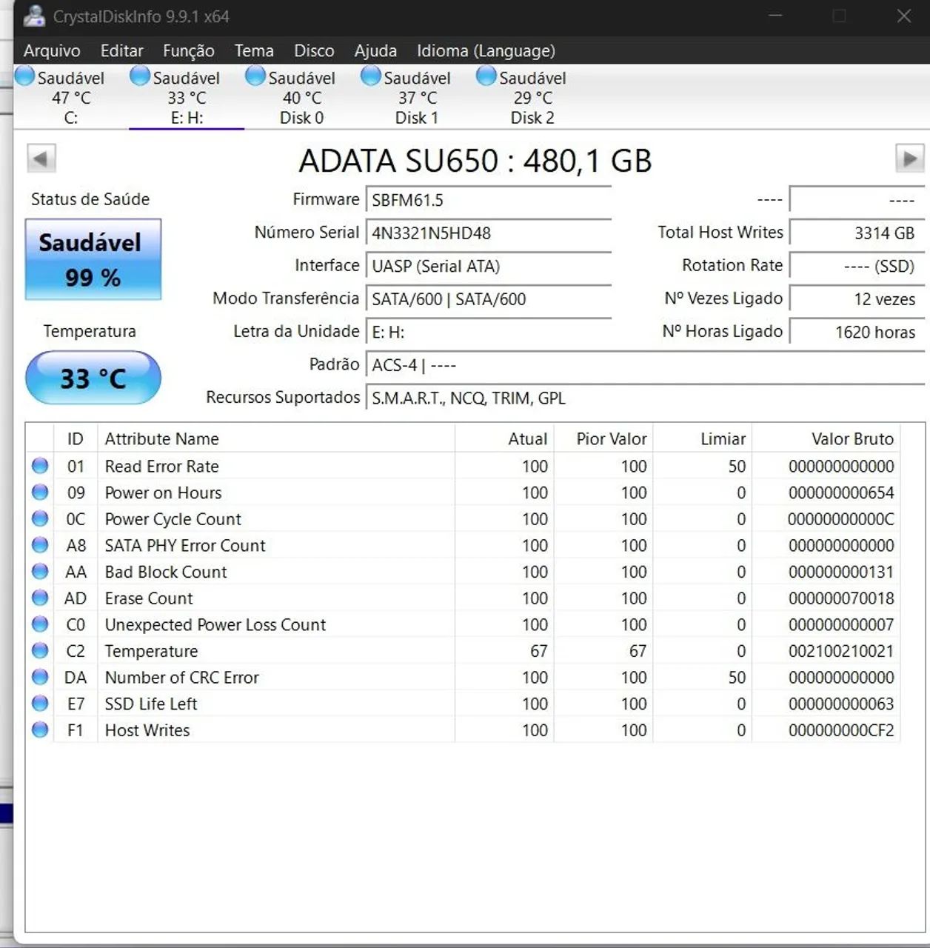This screenshot has width=930, height=948.
Task: Select Disk 0 at 40 °C
Action: click(x=302, y=97)
